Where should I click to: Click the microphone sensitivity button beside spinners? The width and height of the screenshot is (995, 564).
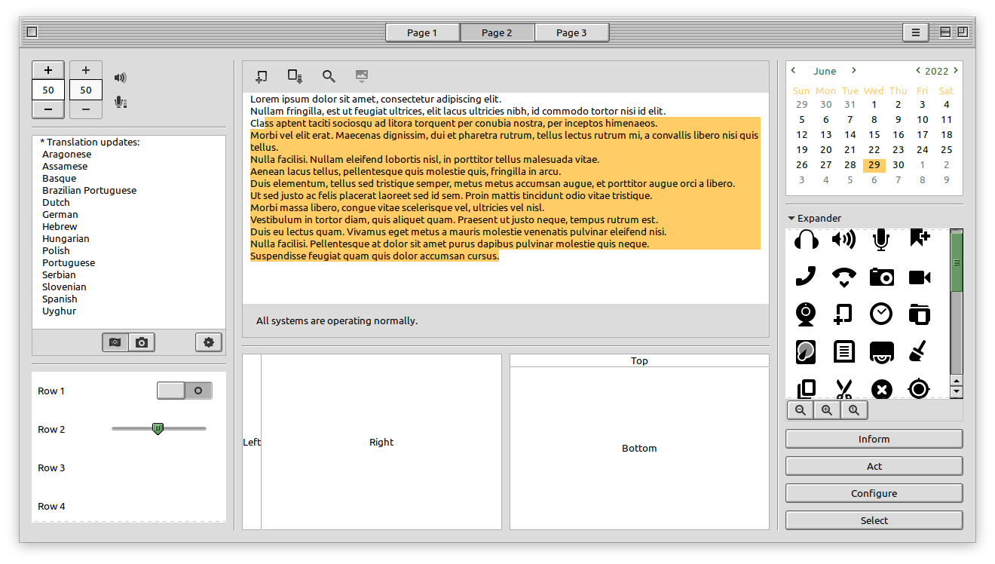click(x=121, y=102)
